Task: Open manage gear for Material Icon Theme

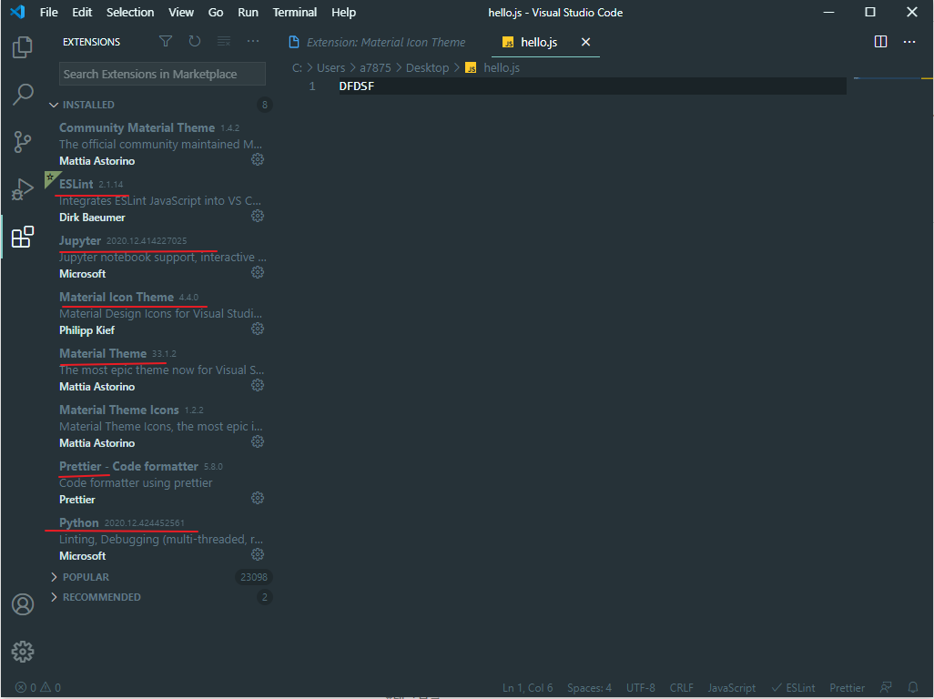Action: 258,329
